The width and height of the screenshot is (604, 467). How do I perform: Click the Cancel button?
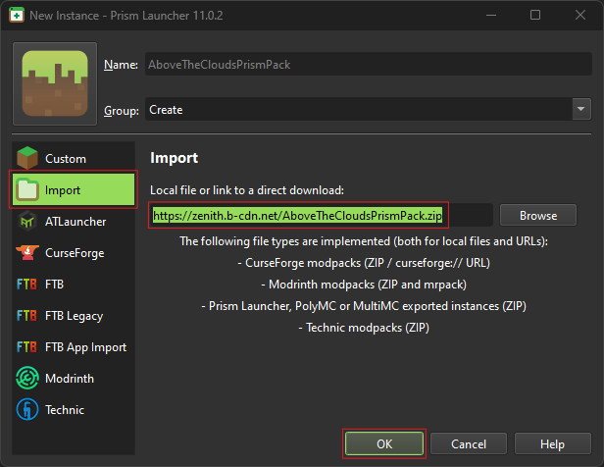(x=469, y=443)
